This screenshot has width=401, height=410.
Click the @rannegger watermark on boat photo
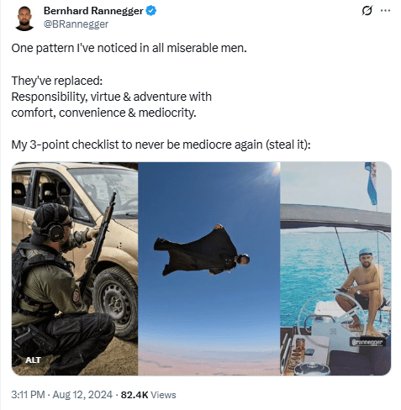click(367, 342)
